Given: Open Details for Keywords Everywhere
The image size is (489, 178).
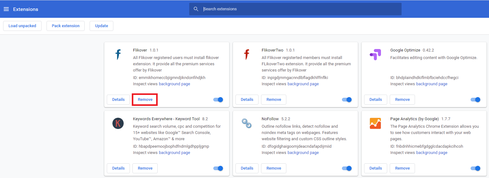Looking at the screenshot, I should coord(118,168).
